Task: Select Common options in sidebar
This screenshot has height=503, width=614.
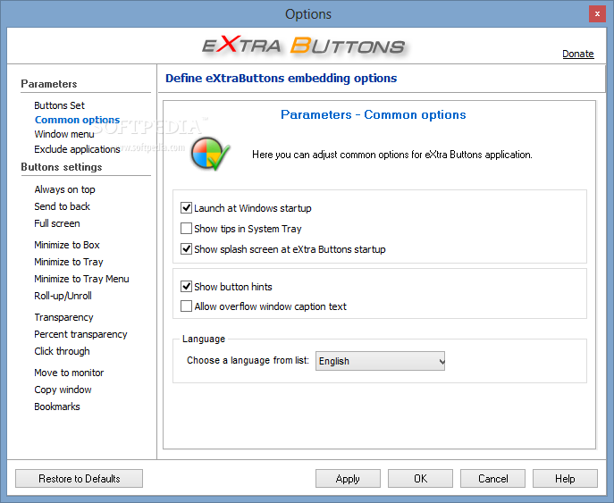Action: (77, 120)
